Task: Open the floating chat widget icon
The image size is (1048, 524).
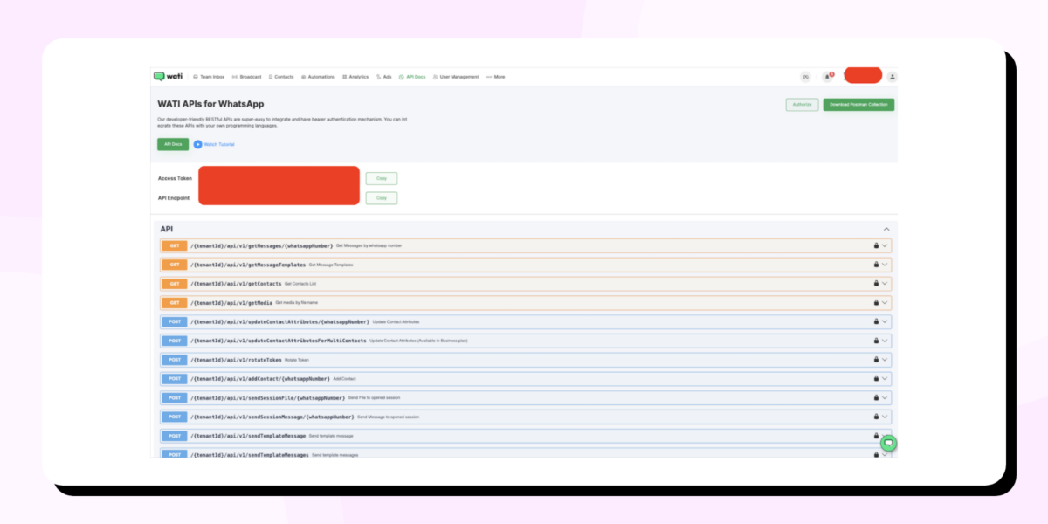Action: pos(888,443)
